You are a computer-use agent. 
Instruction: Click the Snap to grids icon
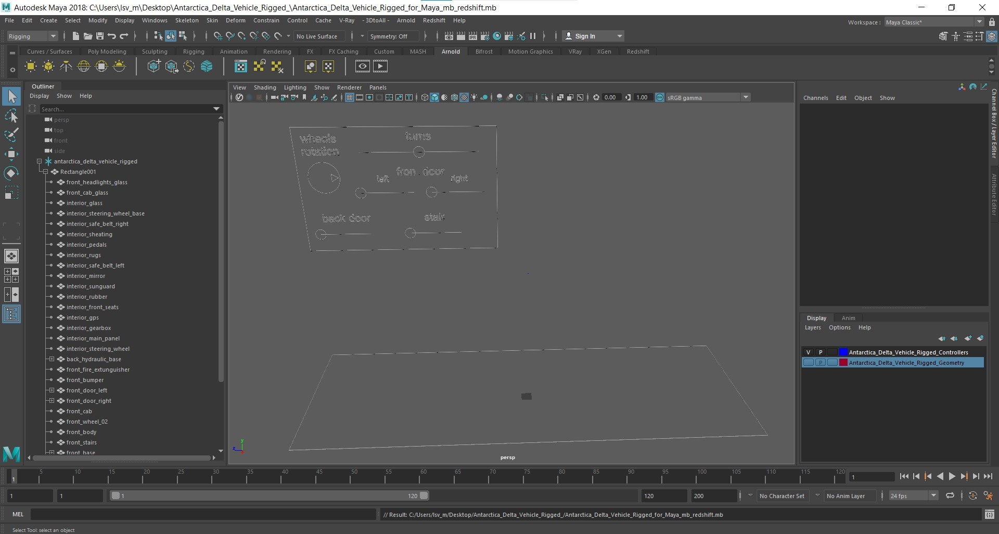218,36
